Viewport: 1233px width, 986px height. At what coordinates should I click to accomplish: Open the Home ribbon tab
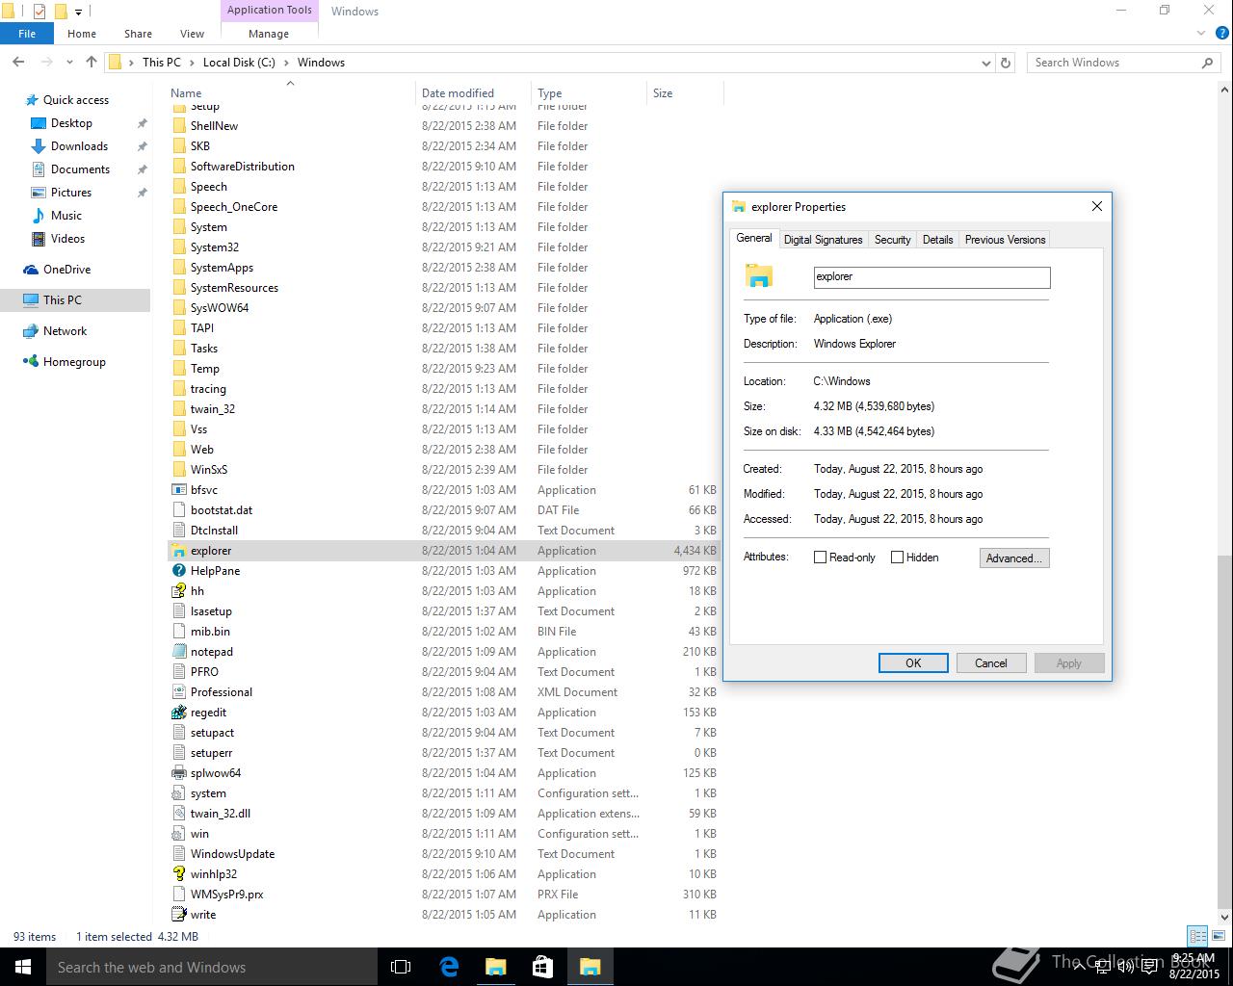[x=82, y=34]
